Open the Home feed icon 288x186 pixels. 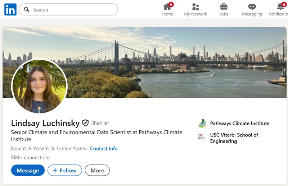(x=167, y=7)
